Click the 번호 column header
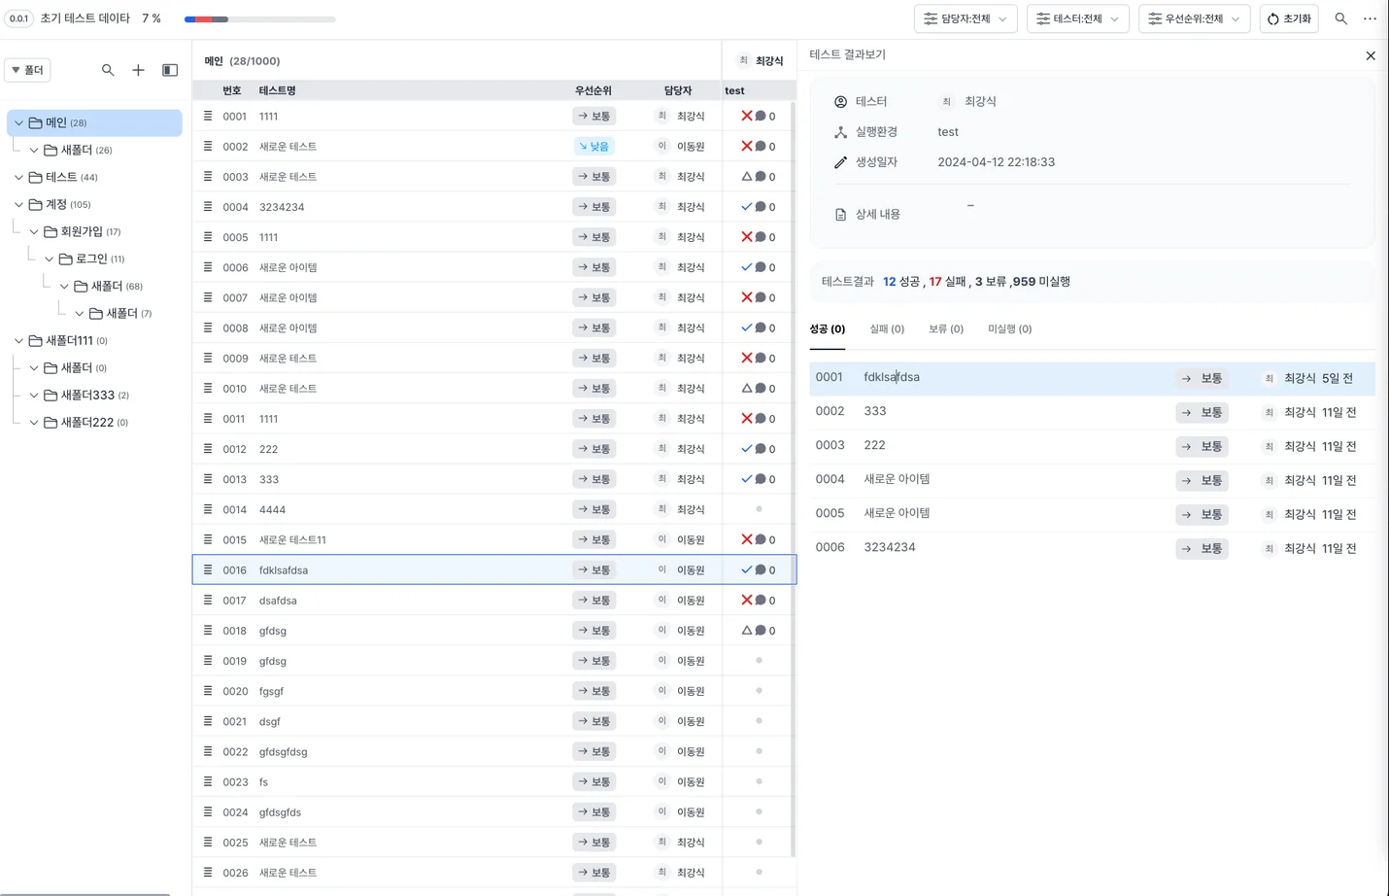Viewport: 1389px width, 896px height. [231, 90]
